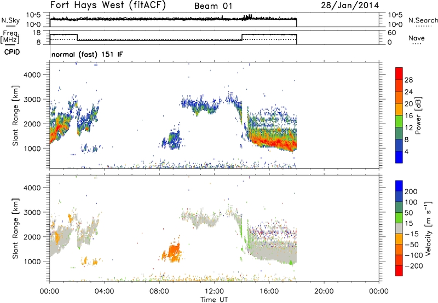Click the frequency step-up near 14:00
The width and height of the screenshot is (438, 303).
click(x=242, y=37)
